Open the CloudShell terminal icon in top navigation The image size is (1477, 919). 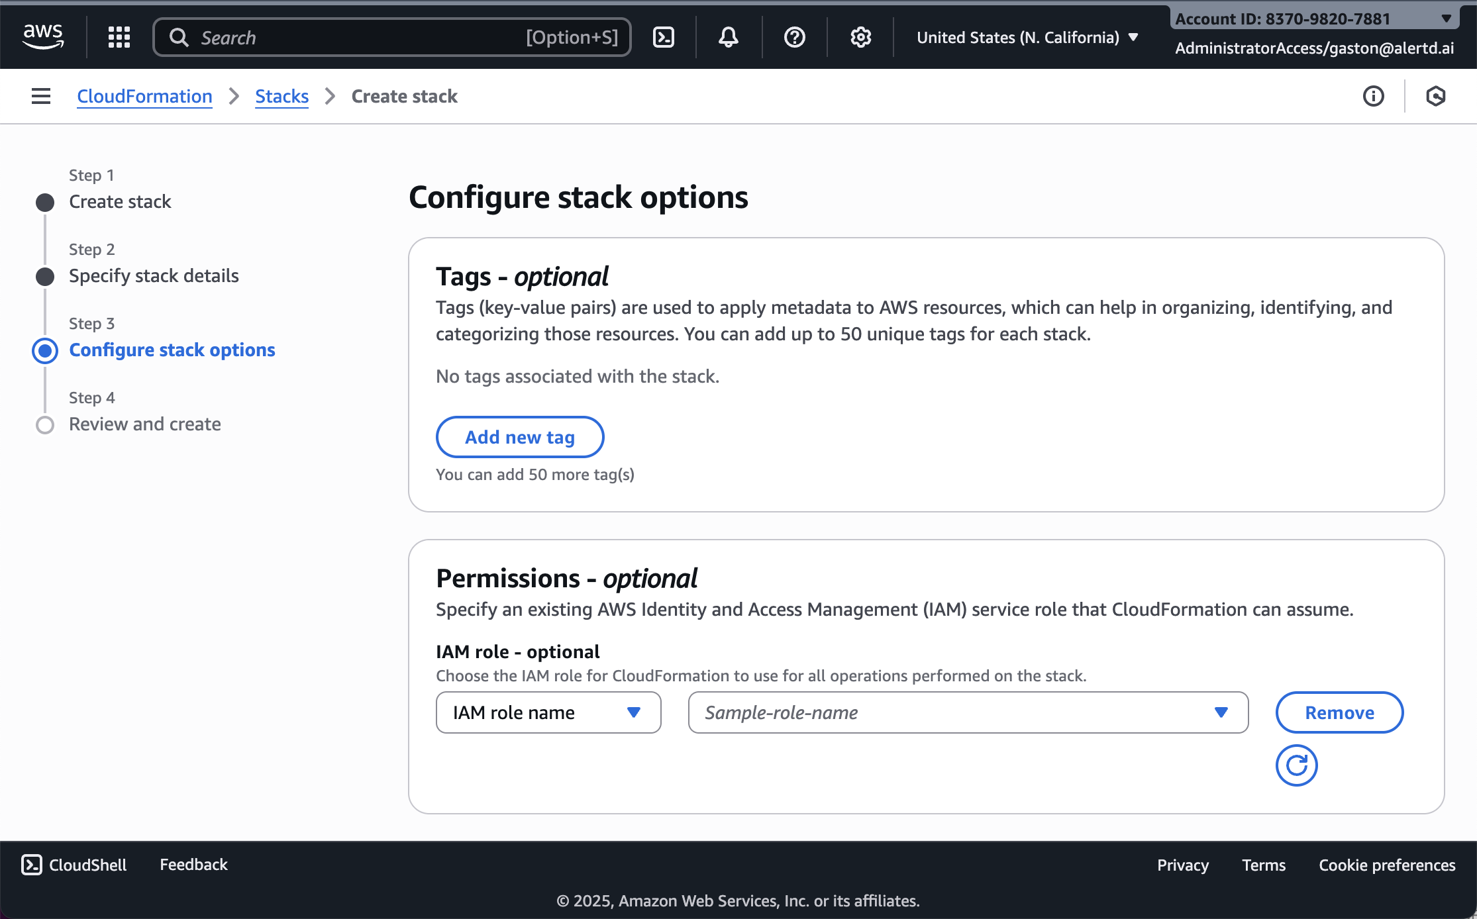(x=664, y=37)
